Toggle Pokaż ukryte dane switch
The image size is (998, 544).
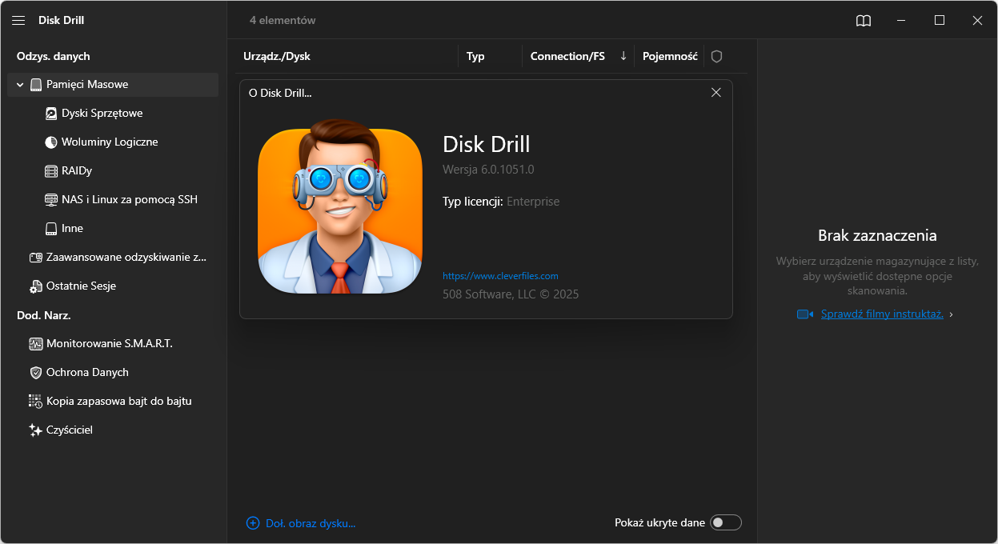click(727, 522)
